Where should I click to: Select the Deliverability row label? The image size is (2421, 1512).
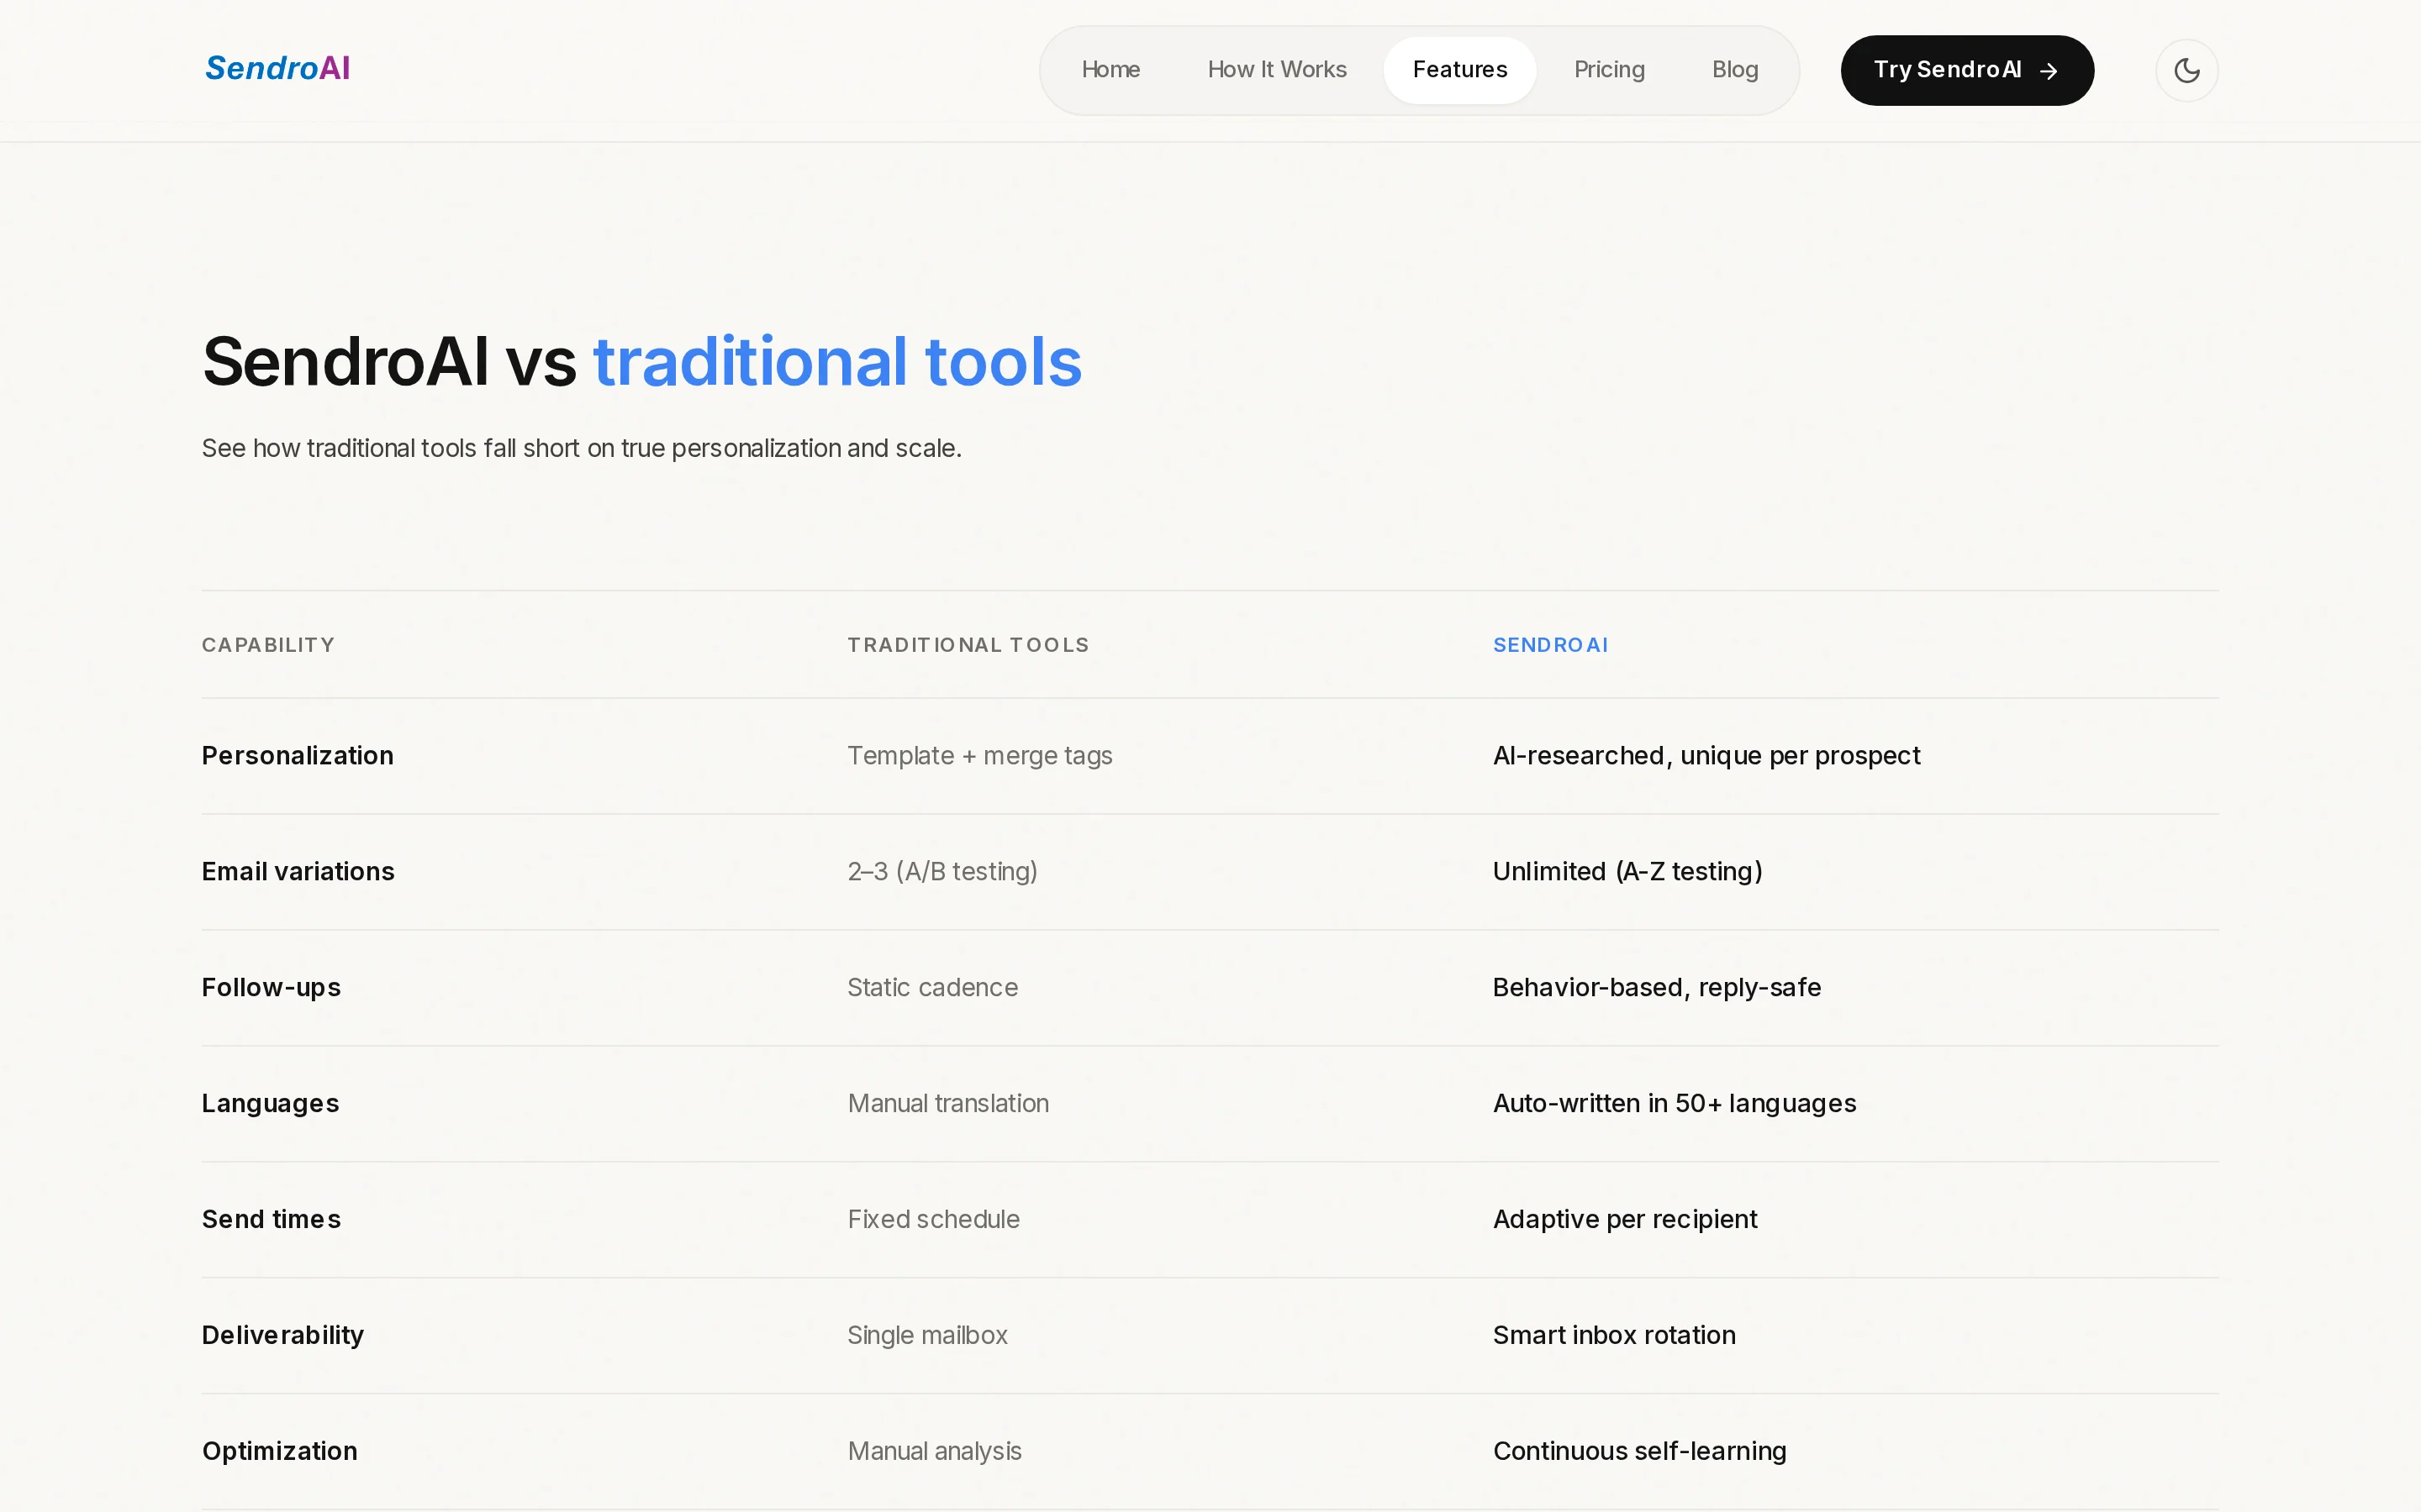click(283, 1335)
